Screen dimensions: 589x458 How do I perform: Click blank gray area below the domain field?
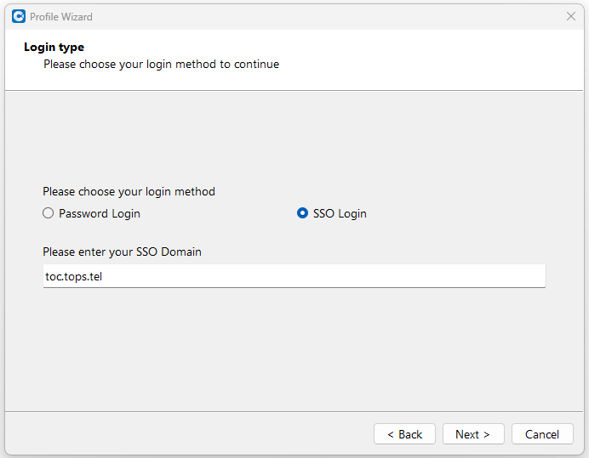coord(294,348)
